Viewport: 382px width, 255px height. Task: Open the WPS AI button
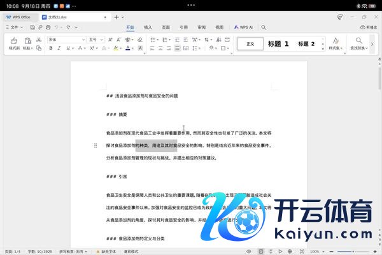coord(244,27)
